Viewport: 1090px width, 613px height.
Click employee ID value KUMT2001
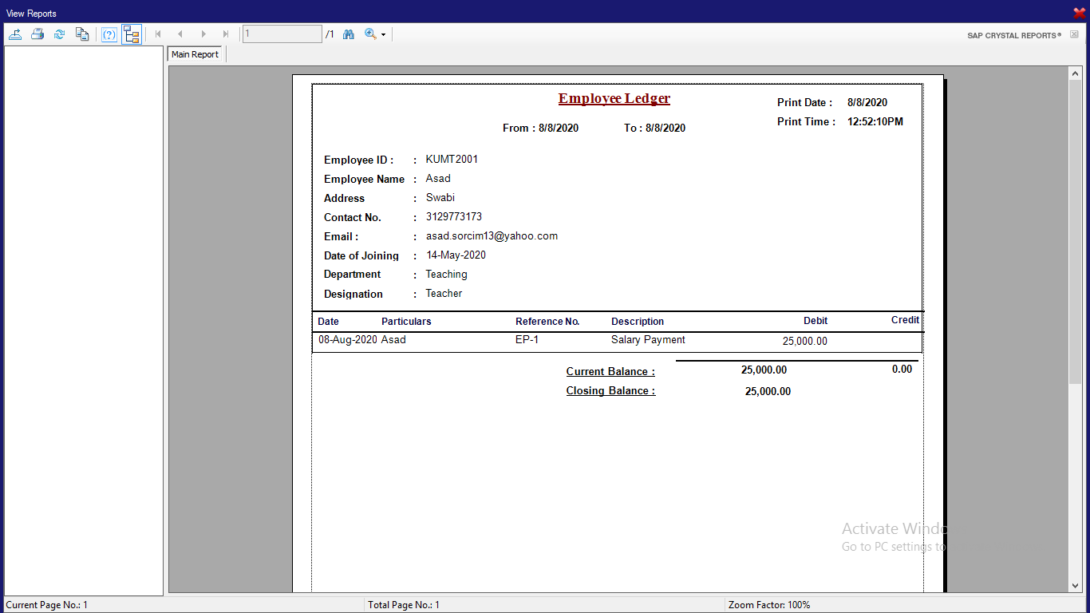click(452, 160)
